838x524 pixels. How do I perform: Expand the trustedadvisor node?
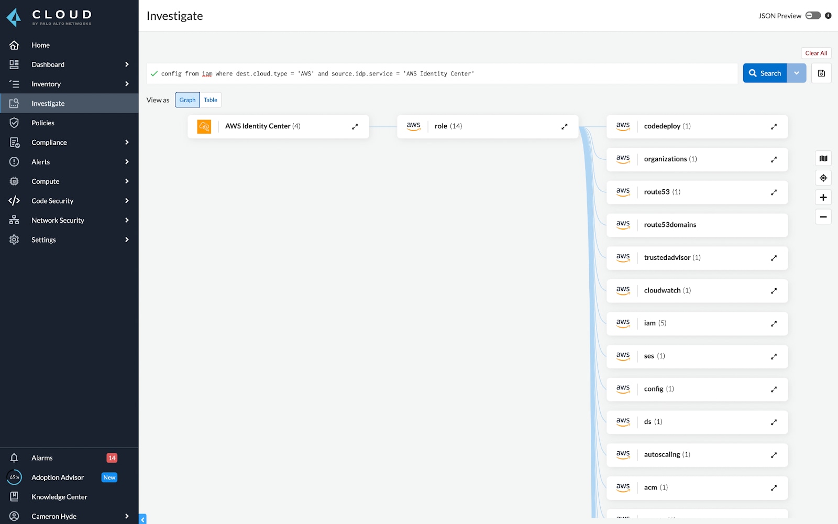pos(774,258)
